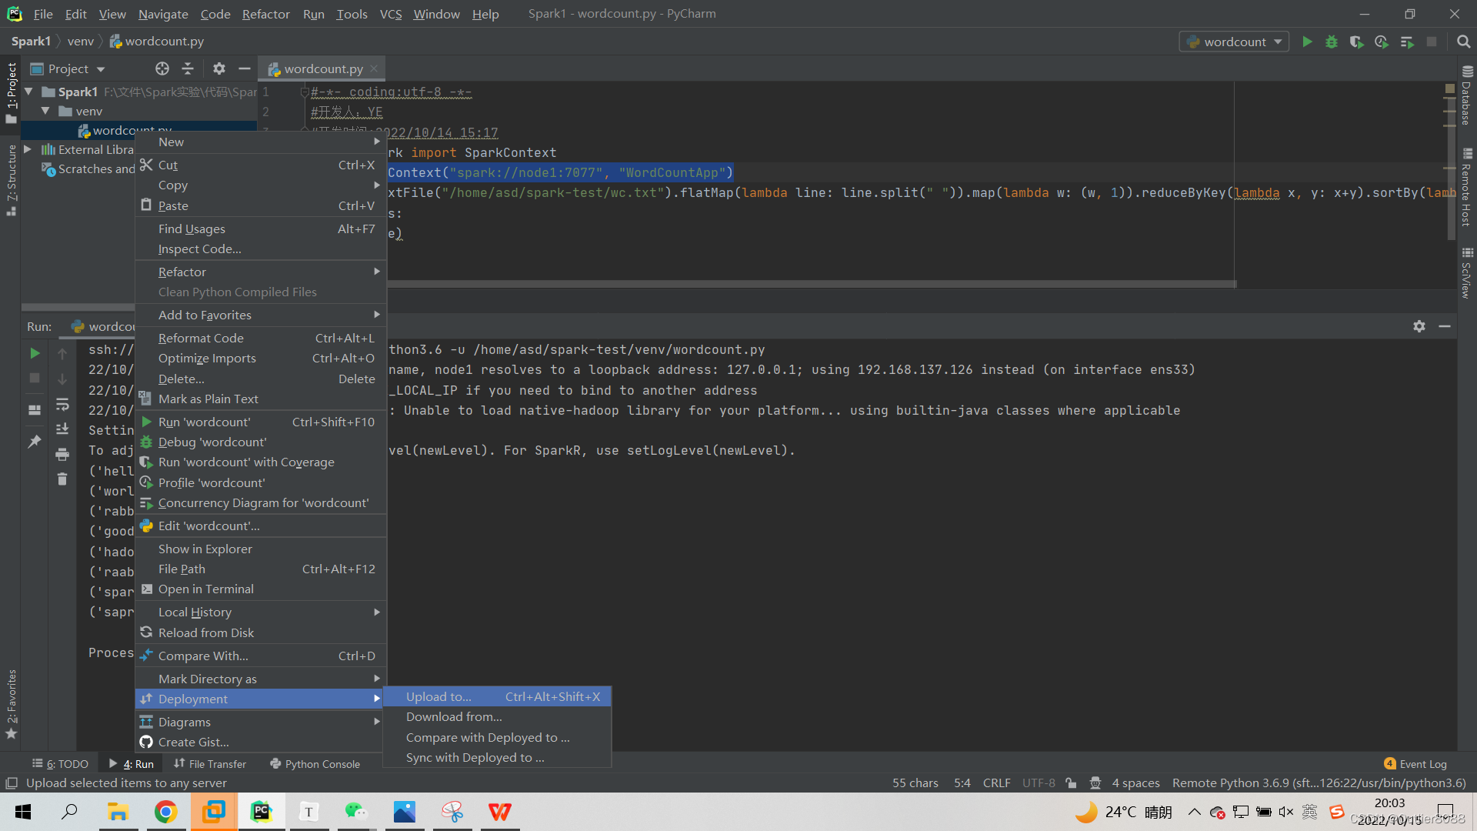Start debugging with the bug icon
The width and height of the screenshot is (1477, 831).
click(1332, 42)
